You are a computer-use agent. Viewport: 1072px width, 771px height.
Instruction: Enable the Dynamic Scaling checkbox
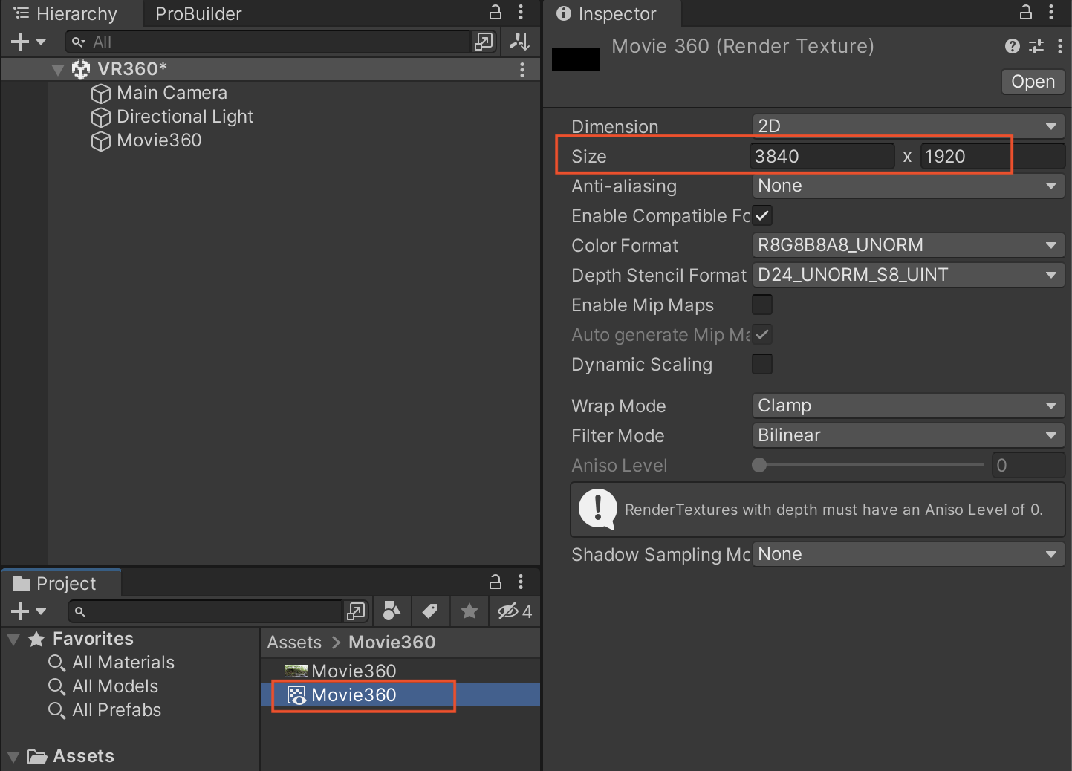762,364
